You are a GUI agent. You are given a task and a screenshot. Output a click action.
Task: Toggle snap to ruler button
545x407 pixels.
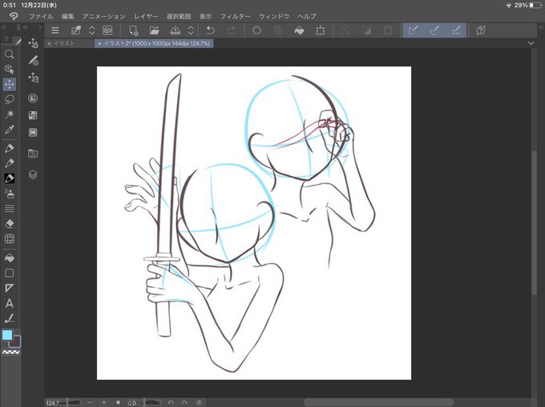click(x=413, y=30)
